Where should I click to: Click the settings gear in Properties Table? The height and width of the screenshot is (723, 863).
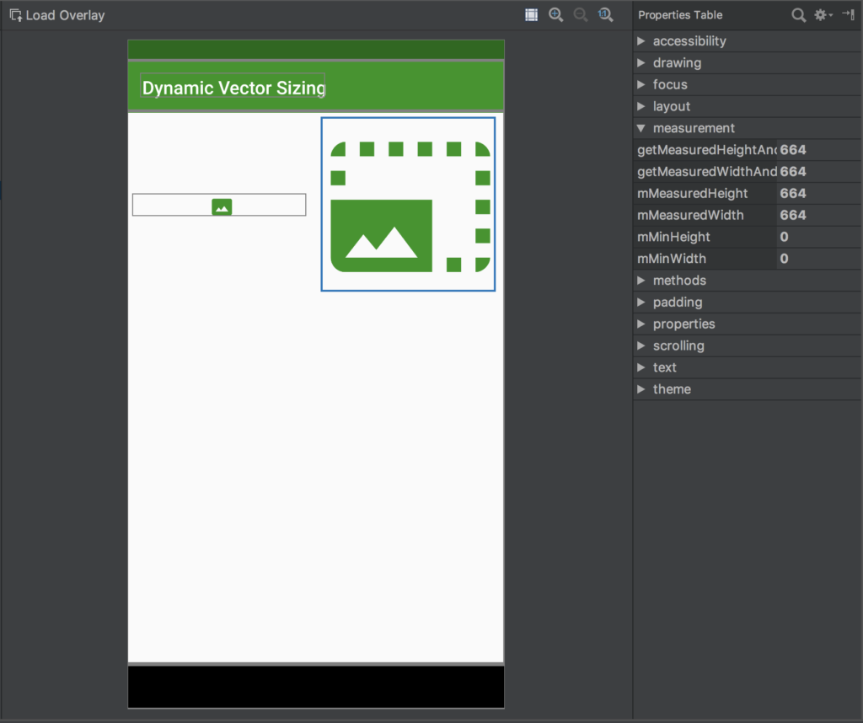tap(821, 14)
